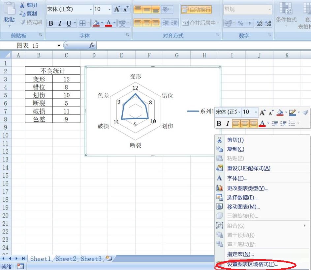The width and height of the screenshot is (311, 270).
Task: Choose 更改图表类型(Y)... in the context menu
Action: [x=247, y=188]
